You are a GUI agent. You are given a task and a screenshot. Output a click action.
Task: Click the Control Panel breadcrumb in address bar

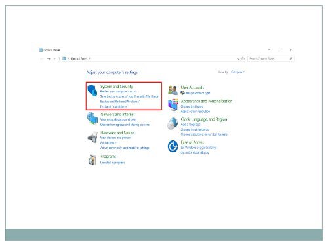(79, 58)
